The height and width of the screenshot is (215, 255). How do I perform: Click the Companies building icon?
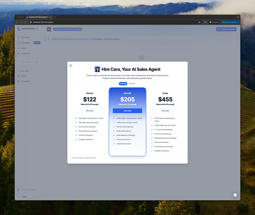pyautogui.click(x=18, y=81)
